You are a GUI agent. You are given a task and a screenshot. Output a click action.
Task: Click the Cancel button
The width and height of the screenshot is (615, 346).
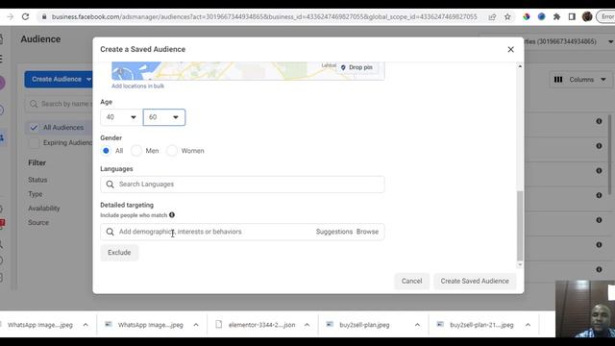click(x=411, y=282)
